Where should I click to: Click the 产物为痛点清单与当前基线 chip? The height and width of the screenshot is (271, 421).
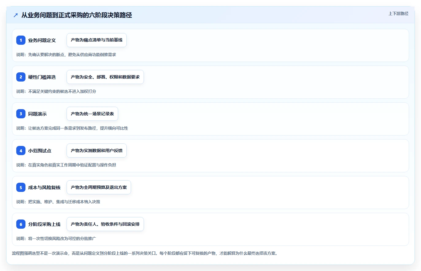tap(97, 40)
